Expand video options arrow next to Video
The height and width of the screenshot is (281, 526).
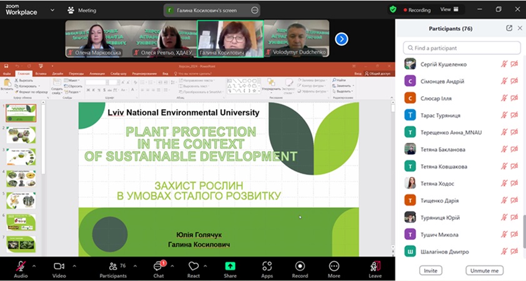coord(74,266)
